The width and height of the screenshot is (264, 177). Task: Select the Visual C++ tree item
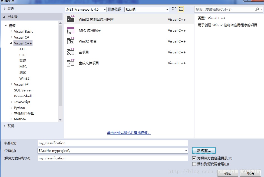(23, 43)
